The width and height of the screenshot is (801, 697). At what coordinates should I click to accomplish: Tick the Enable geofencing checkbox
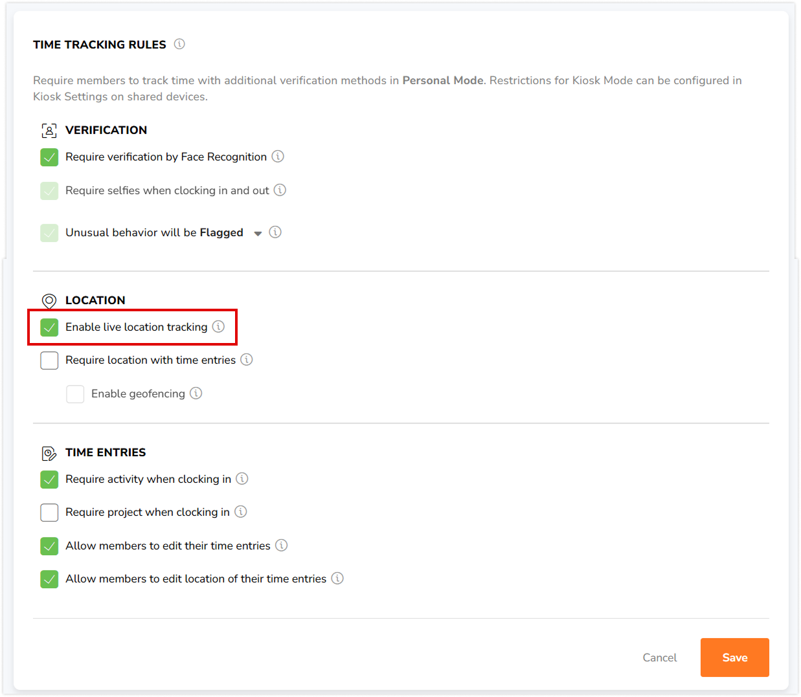coord(75,394)
